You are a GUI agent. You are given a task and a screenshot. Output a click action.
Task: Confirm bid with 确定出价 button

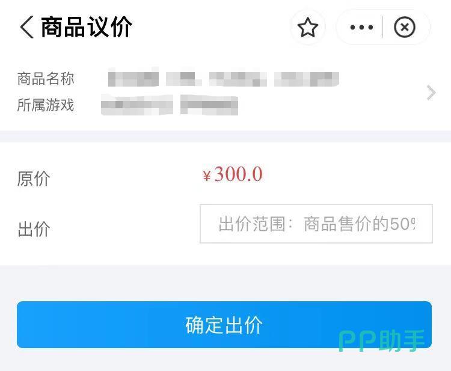click(x=224, y=325)
